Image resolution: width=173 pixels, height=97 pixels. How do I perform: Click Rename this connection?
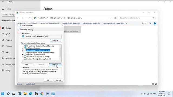[91, 23]
